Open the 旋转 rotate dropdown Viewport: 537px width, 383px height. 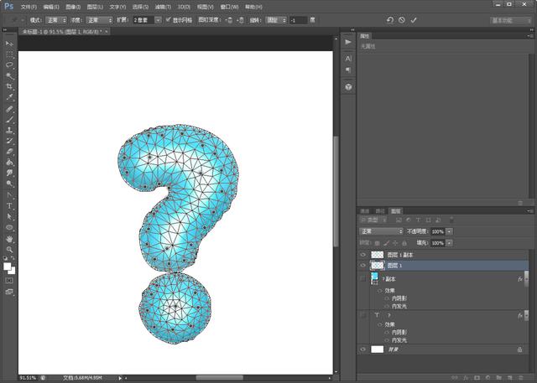[276, 20]
